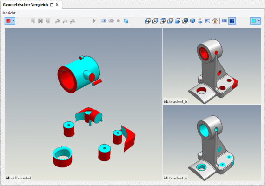
Task: Open the Ansicht menu
Action: point(9,13)
